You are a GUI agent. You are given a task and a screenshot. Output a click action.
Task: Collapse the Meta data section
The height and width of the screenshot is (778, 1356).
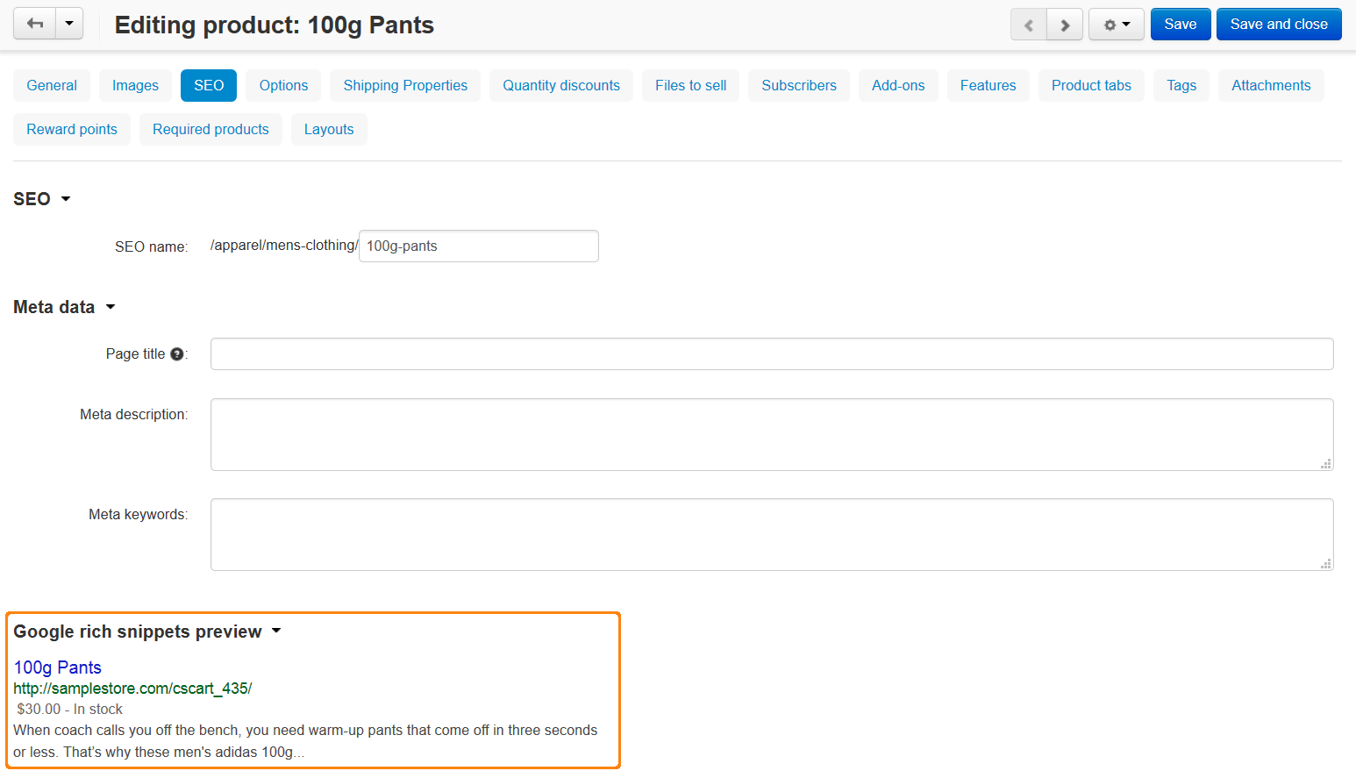[64, 307]
